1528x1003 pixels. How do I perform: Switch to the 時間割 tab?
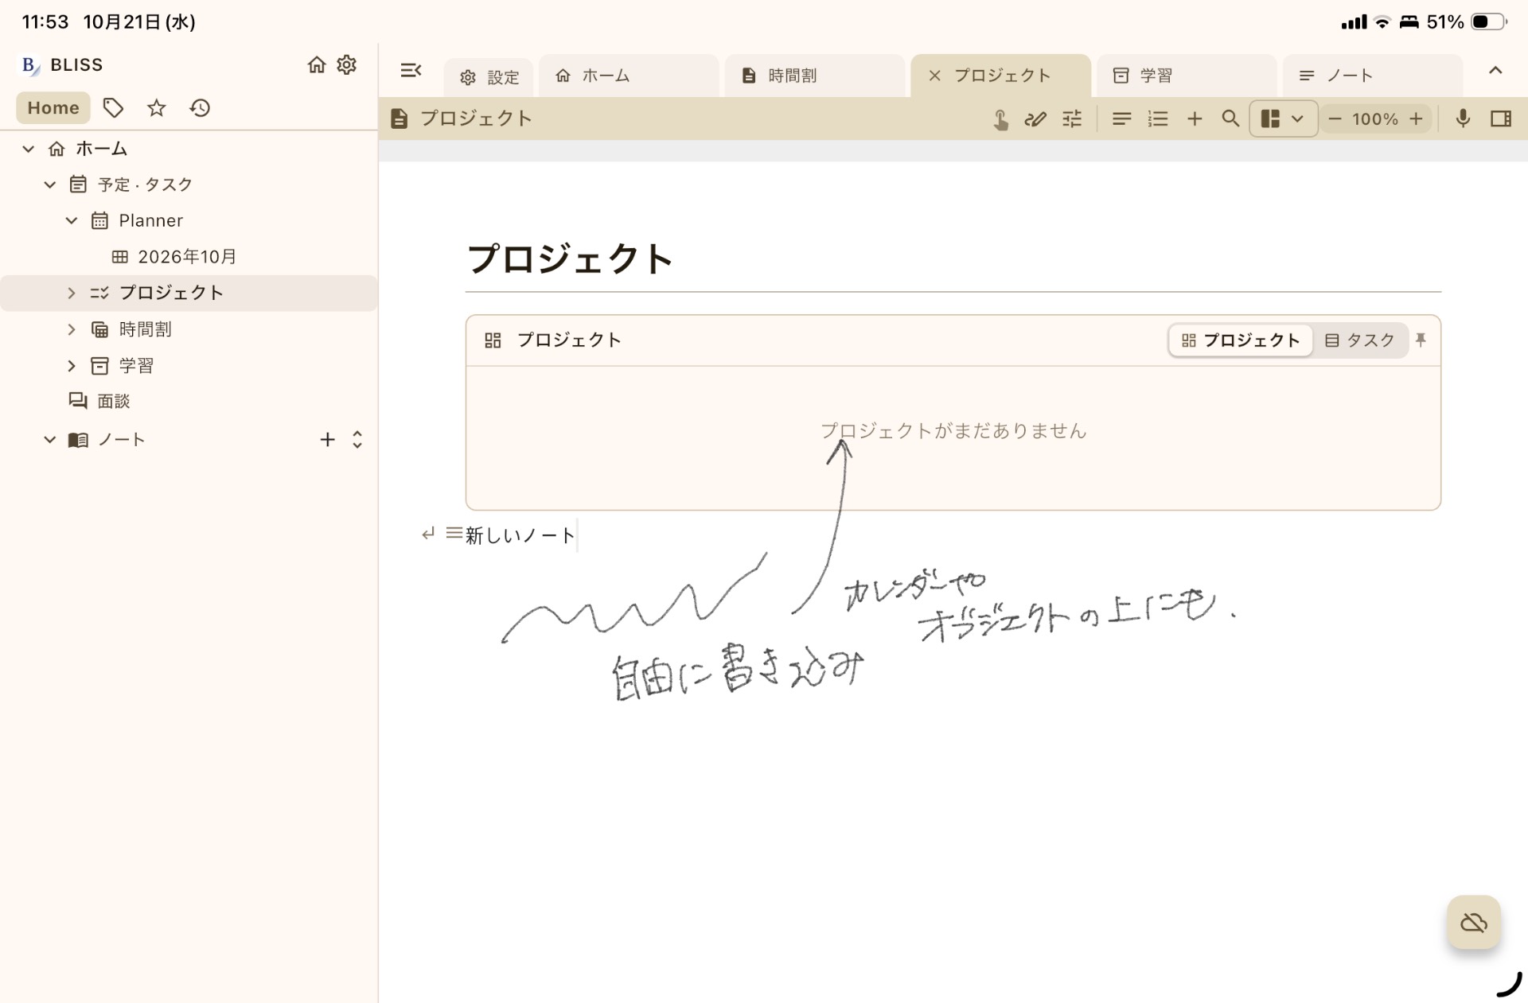(x=814, y=76)
